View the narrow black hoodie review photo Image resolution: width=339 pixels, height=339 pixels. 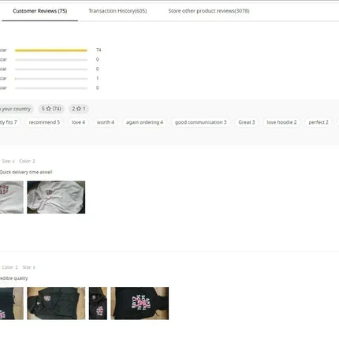98,304
